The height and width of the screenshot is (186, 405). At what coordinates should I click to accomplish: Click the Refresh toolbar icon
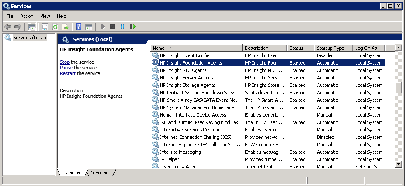point(55,27)
